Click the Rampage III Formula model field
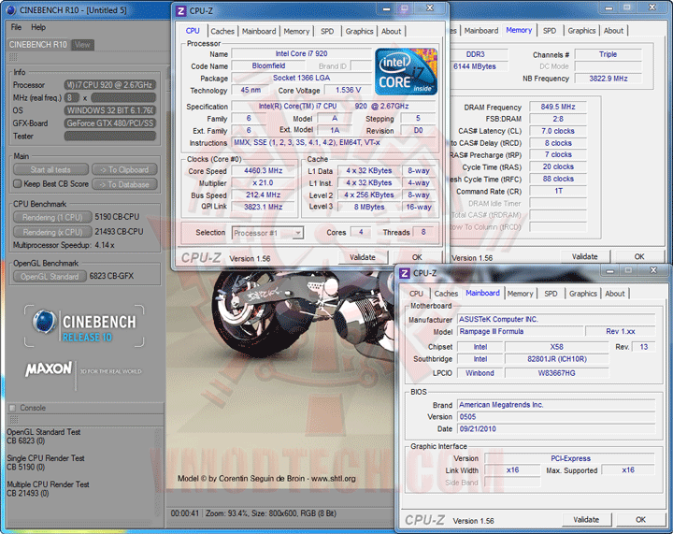 coord(521,331)
